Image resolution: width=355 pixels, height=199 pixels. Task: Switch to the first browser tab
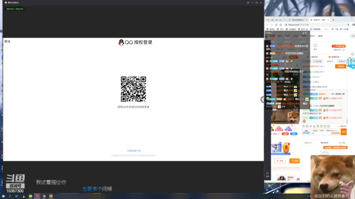click(276, 20)
